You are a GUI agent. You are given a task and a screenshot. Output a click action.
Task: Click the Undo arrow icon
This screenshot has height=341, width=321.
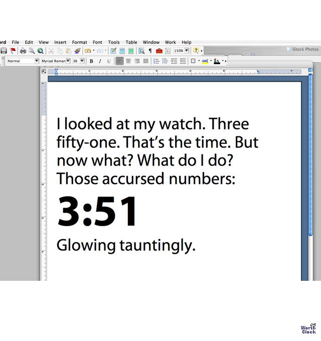(x=88, y=51)
